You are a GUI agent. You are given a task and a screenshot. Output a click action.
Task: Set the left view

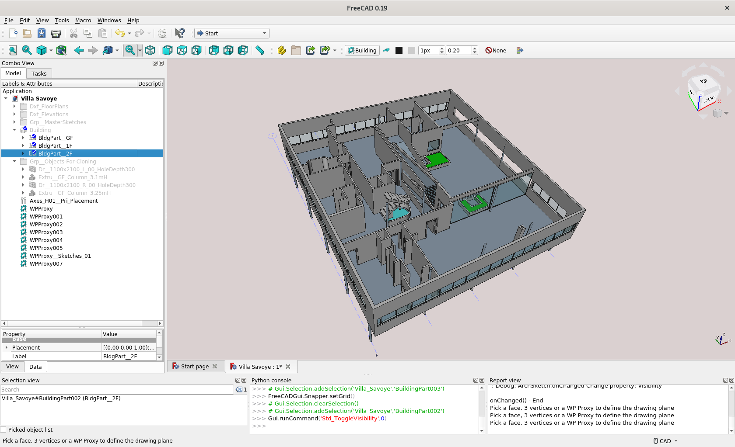(243, 50)
